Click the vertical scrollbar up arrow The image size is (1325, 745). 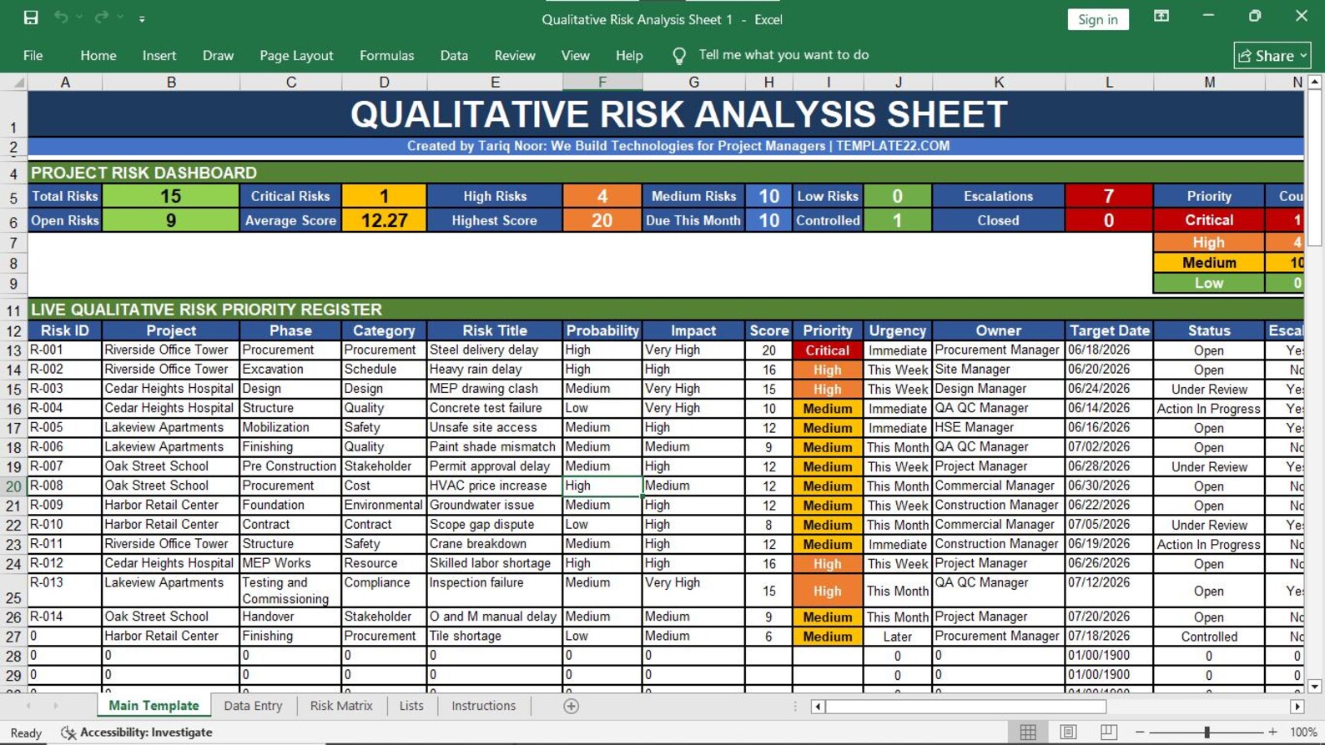tap(1315, 82)
